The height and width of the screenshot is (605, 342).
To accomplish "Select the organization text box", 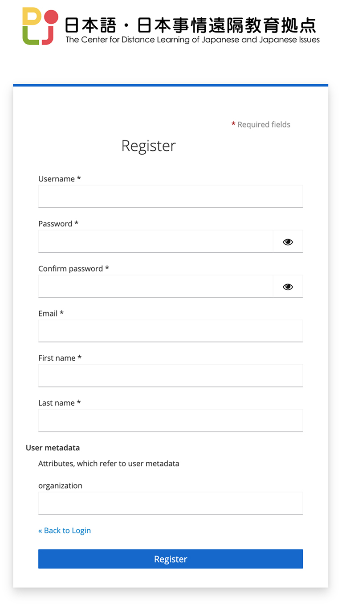I will click(x=170, y=503).
